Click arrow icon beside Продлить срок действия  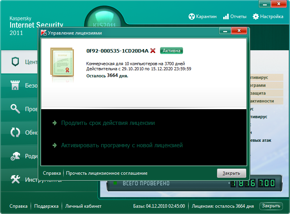[x=55, y=123]
